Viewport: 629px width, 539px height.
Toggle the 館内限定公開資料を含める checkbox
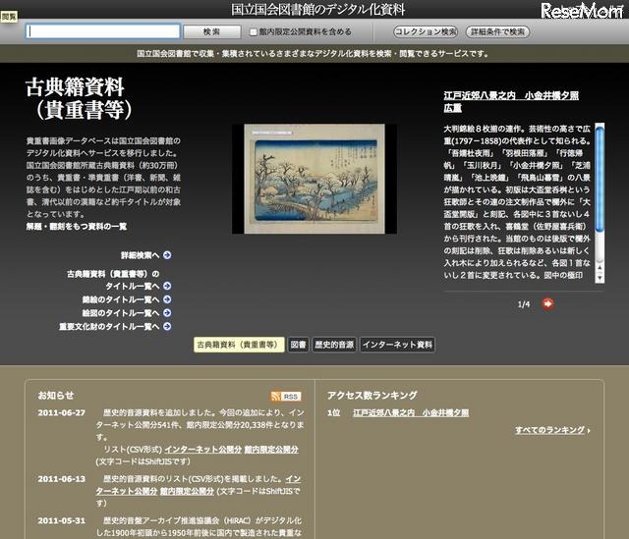point(253,31)
